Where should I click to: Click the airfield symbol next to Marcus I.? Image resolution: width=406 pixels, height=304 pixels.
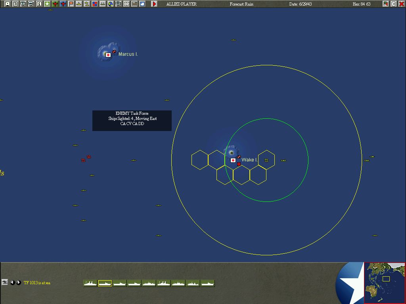tap(114, 51)
